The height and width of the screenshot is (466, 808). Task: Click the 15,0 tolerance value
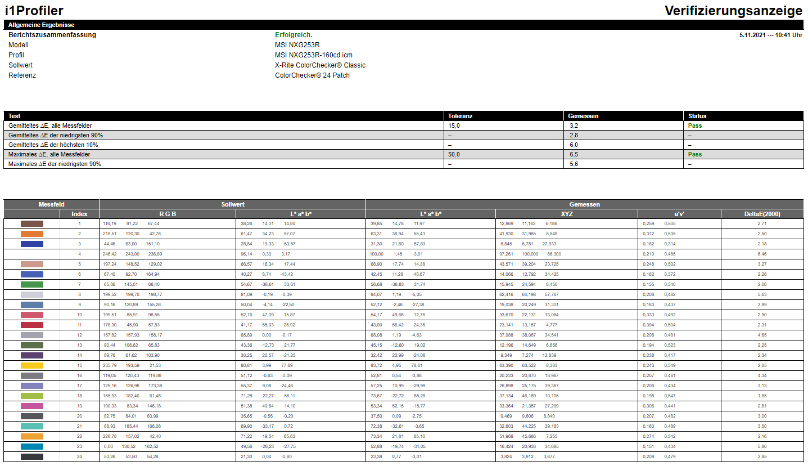point(454,126)
